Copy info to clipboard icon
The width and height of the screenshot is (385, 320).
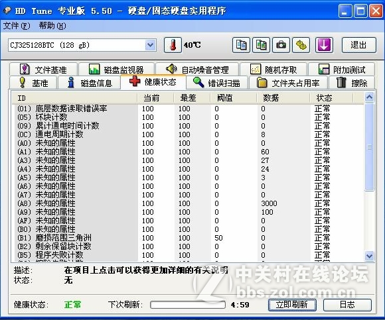(241, 45)
